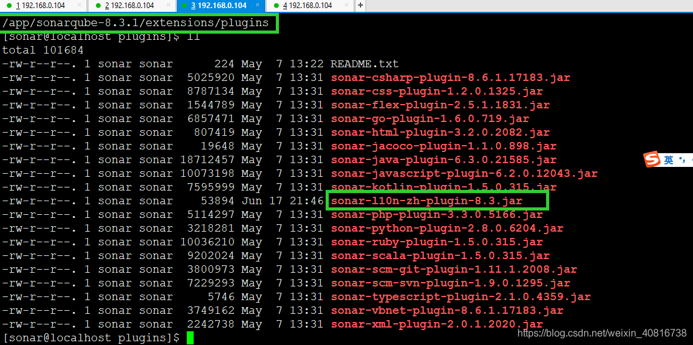Close session tab 3
Image resolution: width=693 pixels, height=345 pixels.
pyautogui.click(x=258, y=6)
